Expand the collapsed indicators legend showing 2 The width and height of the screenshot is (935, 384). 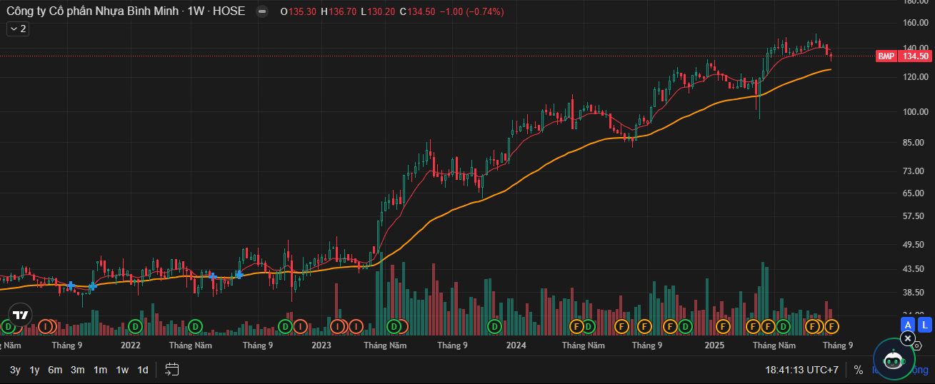(x=17, y=29)
